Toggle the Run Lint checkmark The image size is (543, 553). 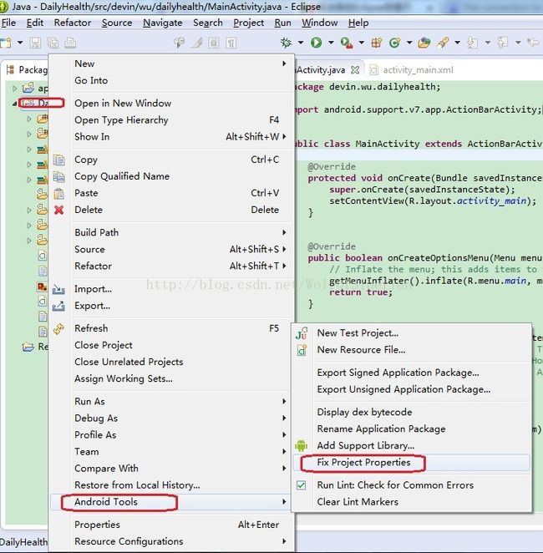[x=301, y=485]
